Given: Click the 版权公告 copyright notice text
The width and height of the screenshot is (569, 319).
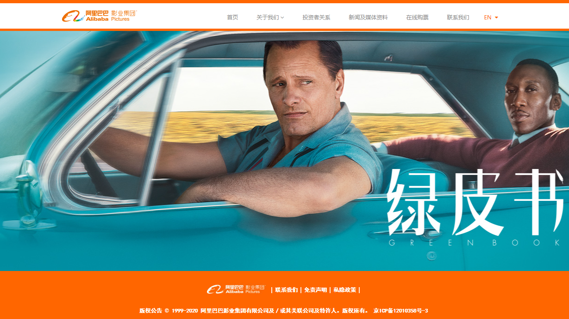Looking at the screenshot, I should pyautogui.click(x=151, y=311).
